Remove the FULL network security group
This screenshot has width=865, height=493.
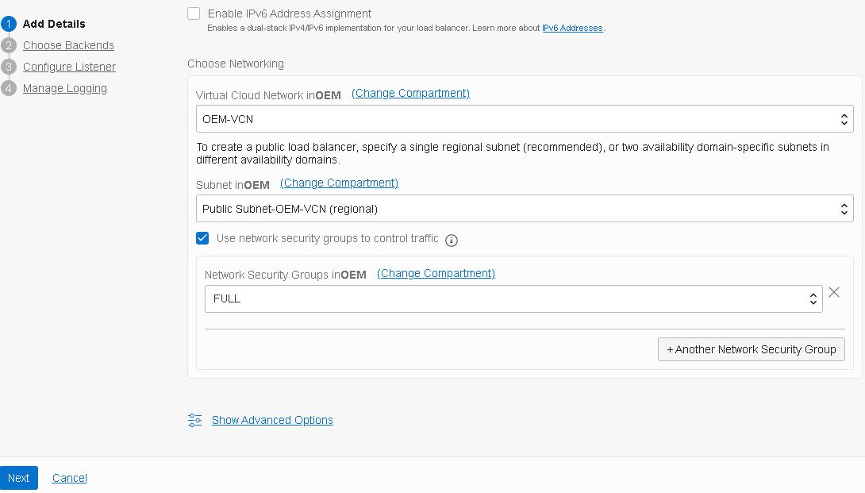[834, 292]
